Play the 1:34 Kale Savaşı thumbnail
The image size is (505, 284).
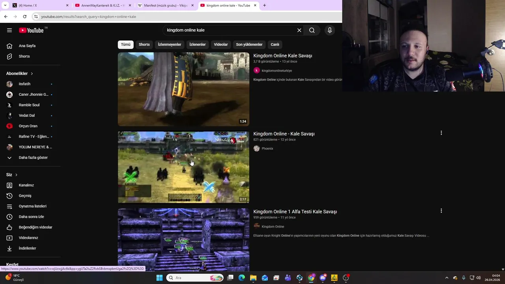point(183,89)
